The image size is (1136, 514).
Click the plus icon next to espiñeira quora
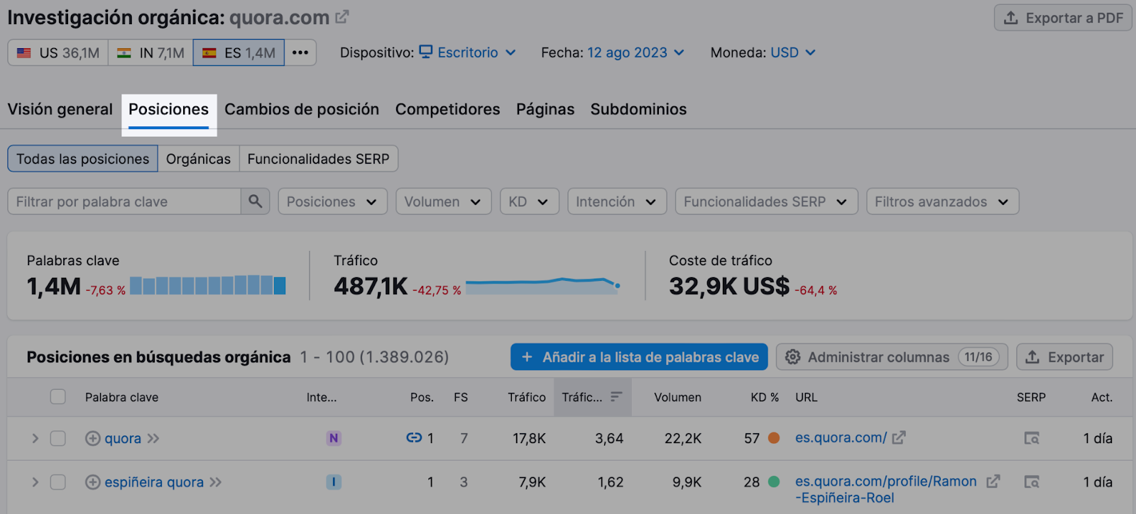coord(92,482)
